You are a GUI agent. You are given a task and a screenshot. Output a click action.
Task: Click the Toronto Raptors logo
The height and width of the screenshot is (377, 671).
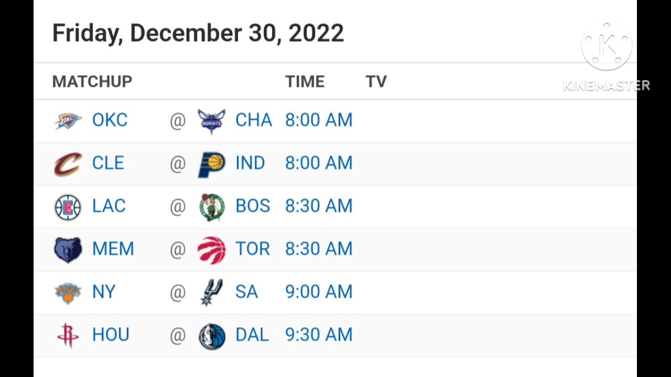coord(212,250)
